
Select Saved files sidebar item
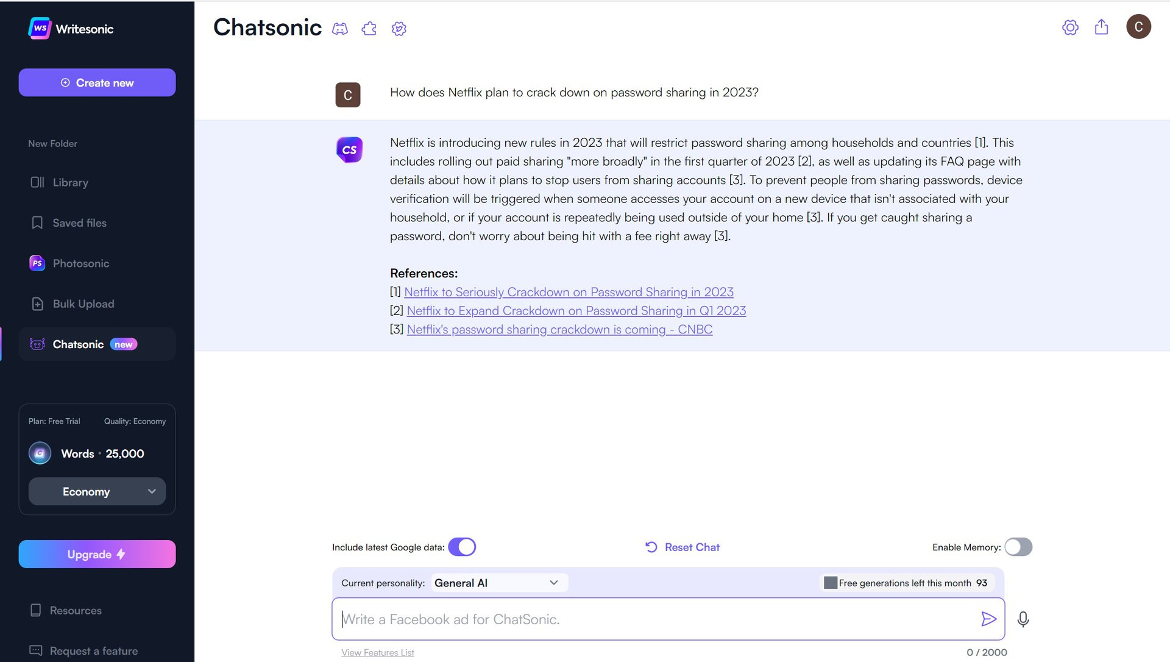tap(79, 222)
